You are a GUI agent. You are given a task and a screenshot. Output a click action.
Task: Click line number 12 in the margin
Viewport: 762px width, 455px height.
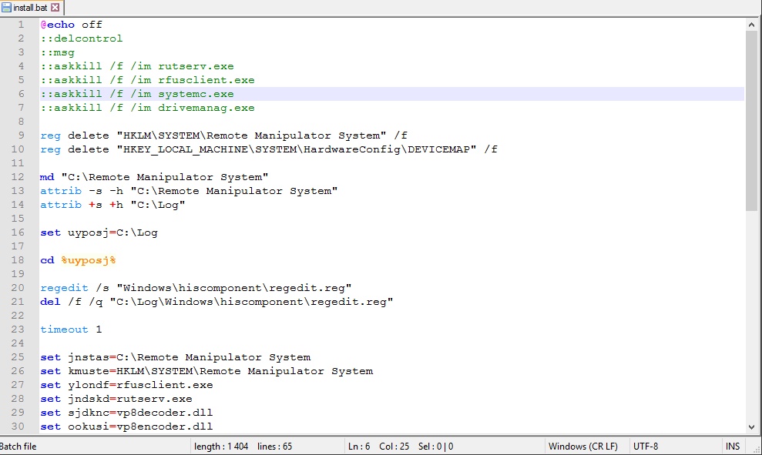[x=20, y=177]
